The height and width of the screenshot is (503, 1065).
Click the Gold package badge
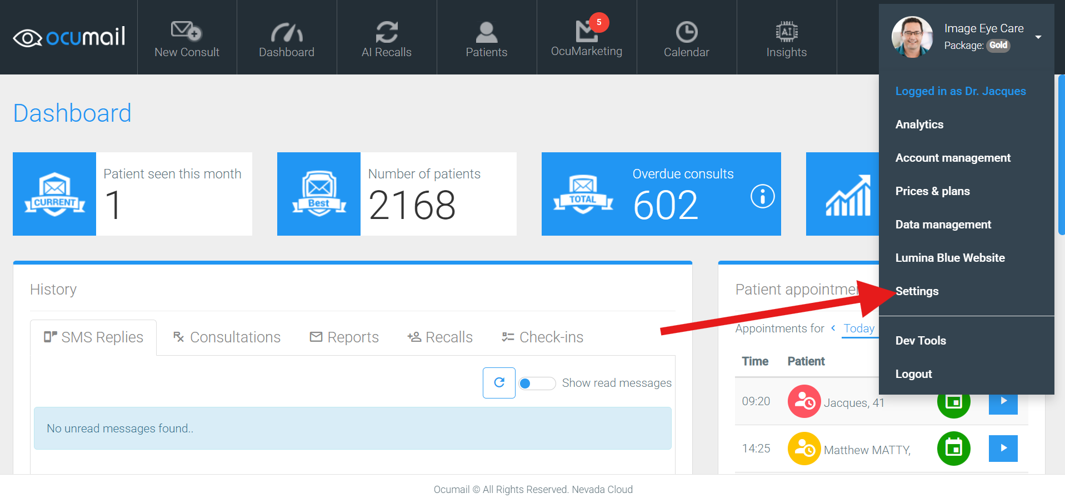click(x=998, y=46)
